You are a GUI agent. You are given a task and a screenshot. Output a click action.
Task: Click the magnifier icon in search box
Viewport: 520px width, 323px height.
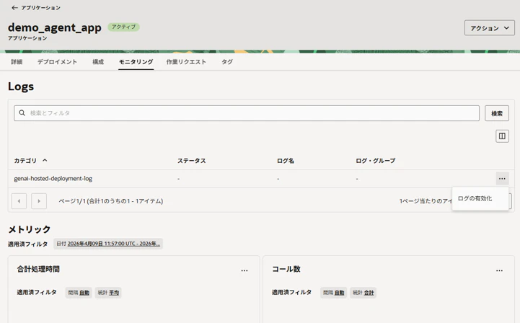pyautogui.click(x=22, y=113)
